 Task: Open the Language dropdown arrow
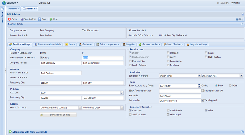[x=199, y=76]
